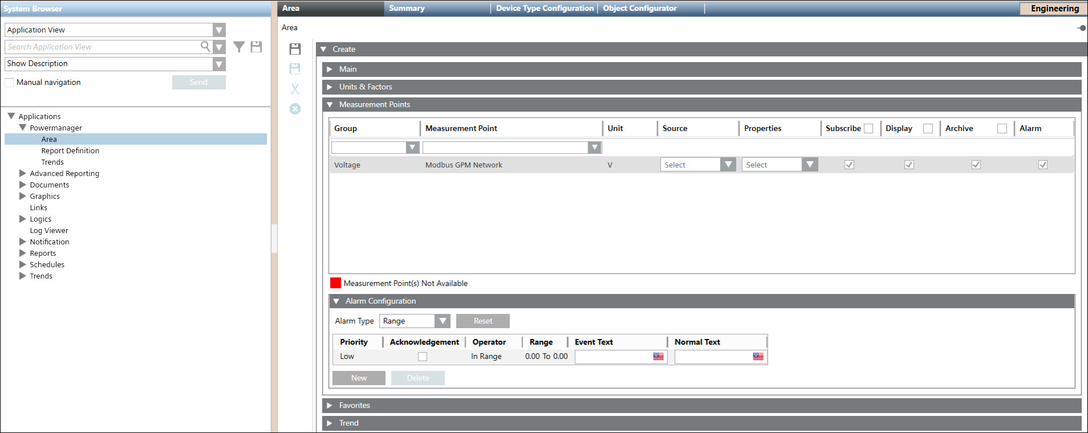Check the Acknowledgement box for Low priority

(x=422, y=357)
